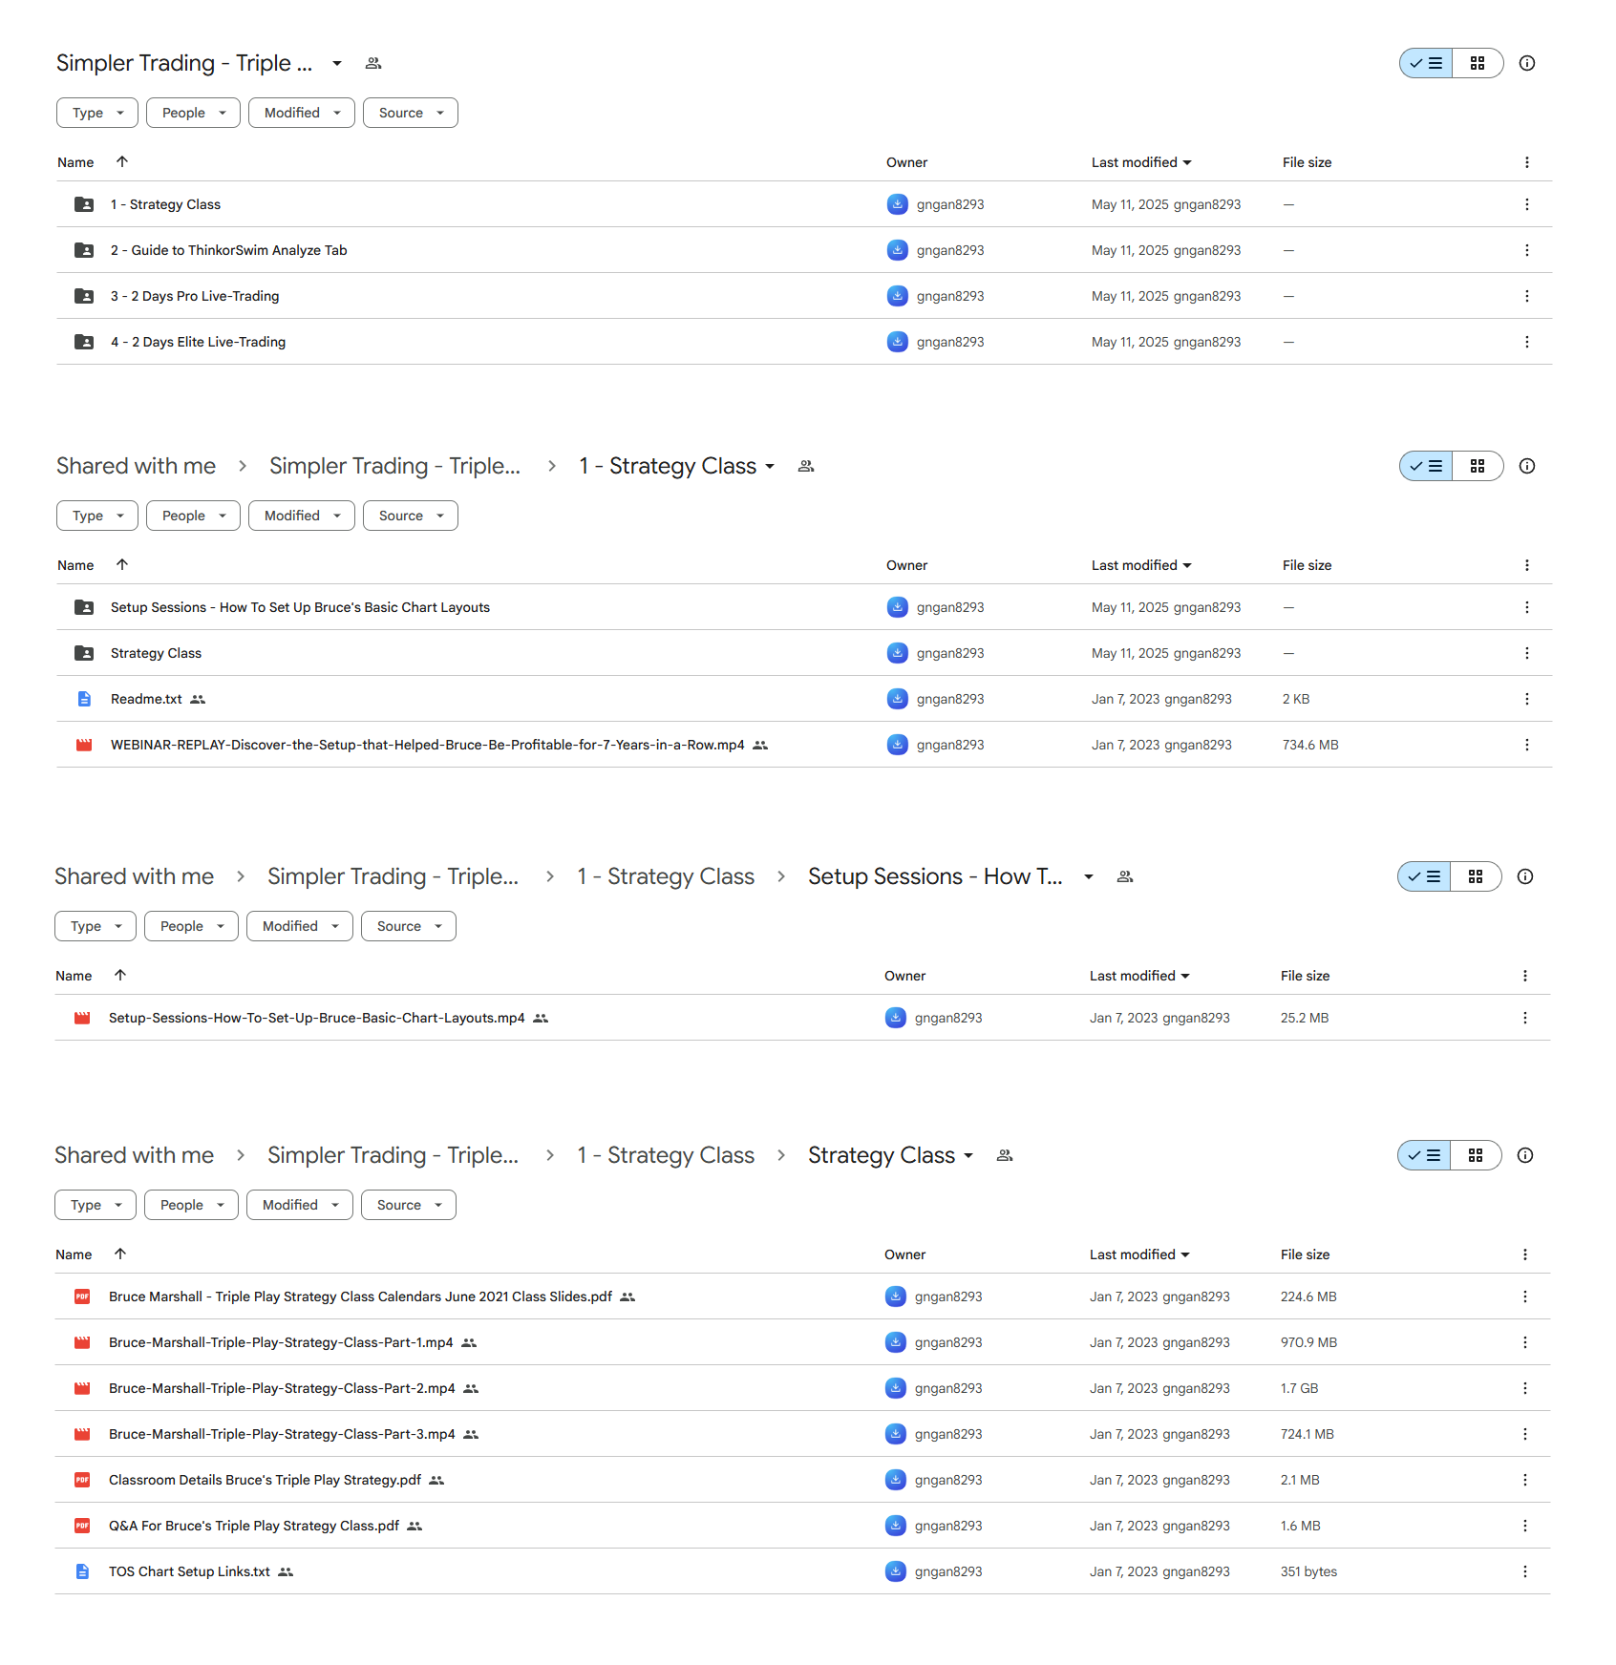Select 'Bruce-Marshall-Triple-Play-Strategy-Class-Part-3.mp4' file name
1616x1665 pixels.
click(282, 1434)
